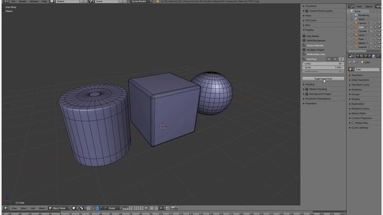Open the Select menu in 3D header
383x215 pixels.
24,208
